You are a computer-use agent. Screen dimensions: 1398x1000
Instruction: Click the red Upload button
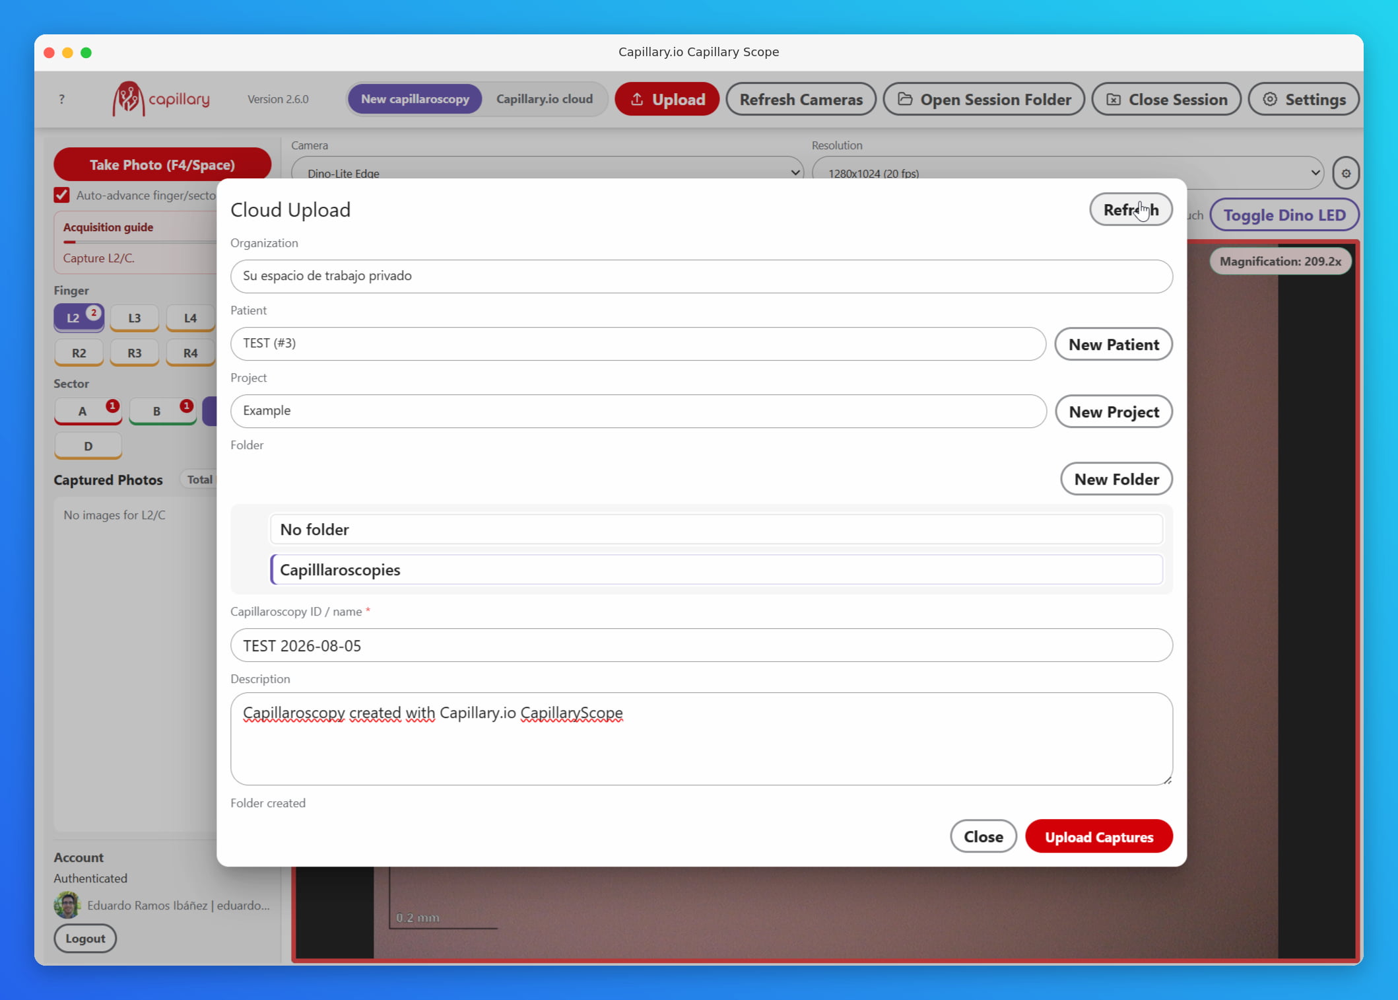coord(667,99)
